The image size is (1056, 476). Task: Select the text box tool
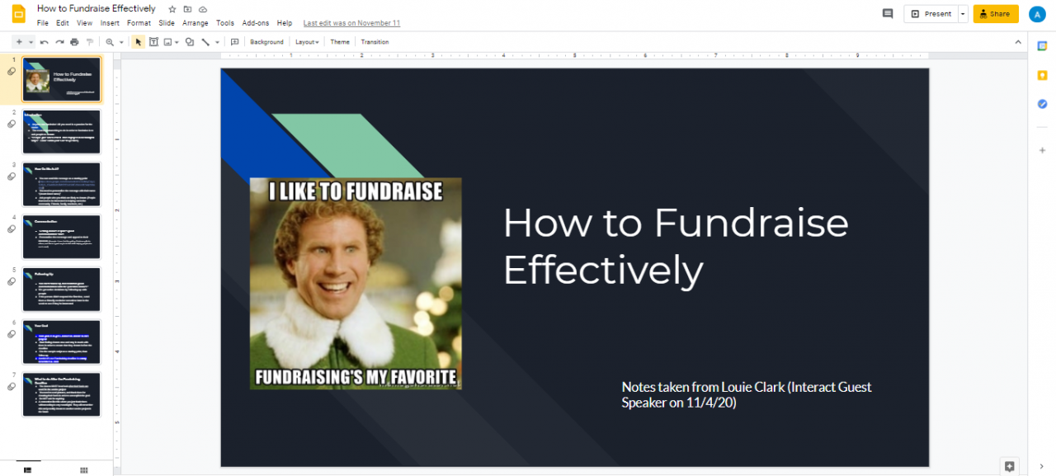tap(153, 42)
